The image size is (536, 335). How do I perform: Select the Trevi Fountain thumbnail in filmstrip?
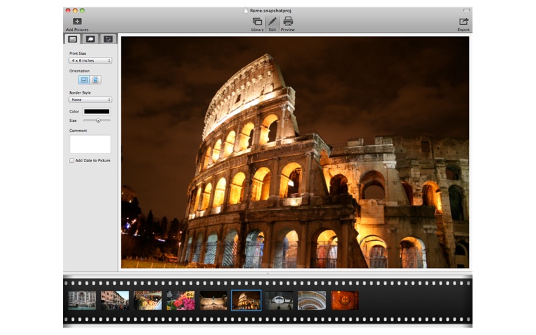coord(82,300)
